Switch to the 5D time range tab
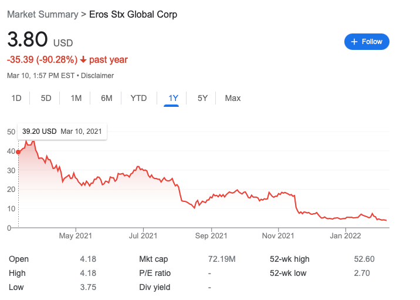The width and height of the screenshot is (420, 300). pyautogui.click(x=46, y=98)
